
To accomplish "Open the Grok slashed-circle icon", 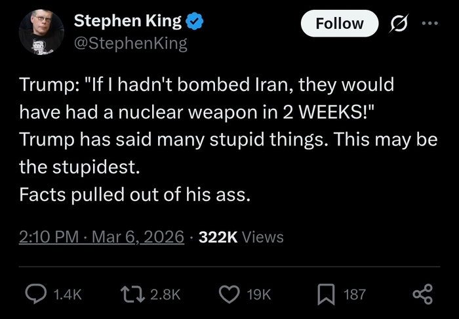I will click(x=397, y=24).
